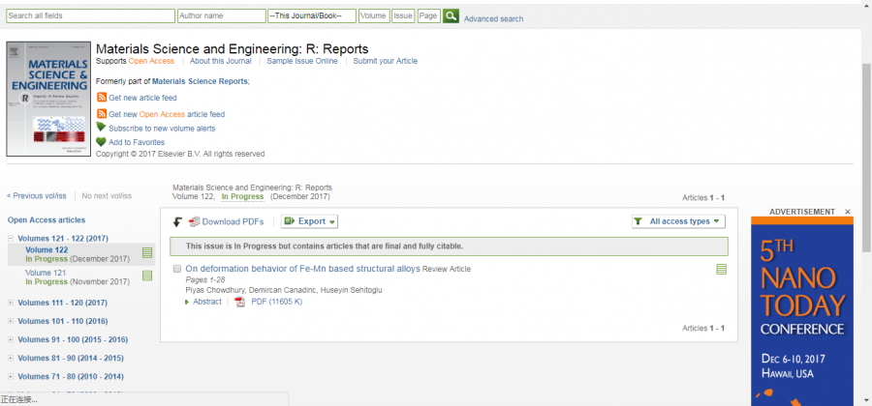The height and width of the screenshot is (406, 872).
Task: Click the journal cover thumbnail
Action: tap(47, 99)
